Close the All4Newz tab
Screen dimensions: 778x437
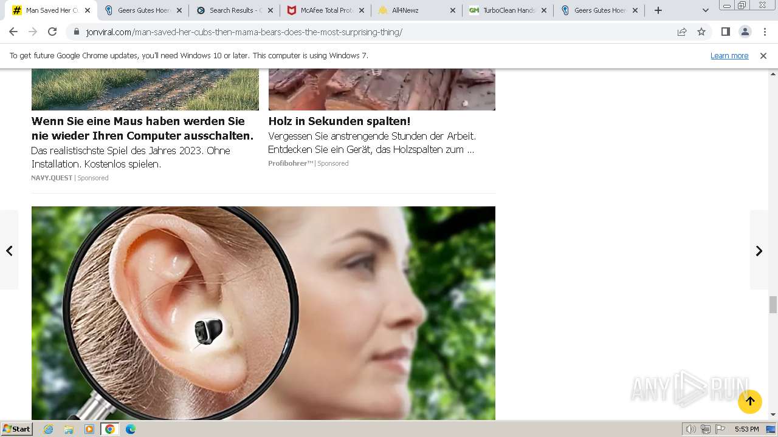pos(453,10)
